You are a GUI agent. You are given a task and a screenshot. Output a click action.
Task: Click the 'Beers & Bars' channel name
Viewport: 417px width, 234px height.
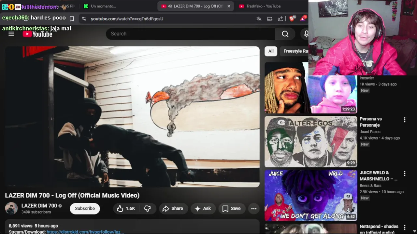pyautogui.click(x=370, y=186)
